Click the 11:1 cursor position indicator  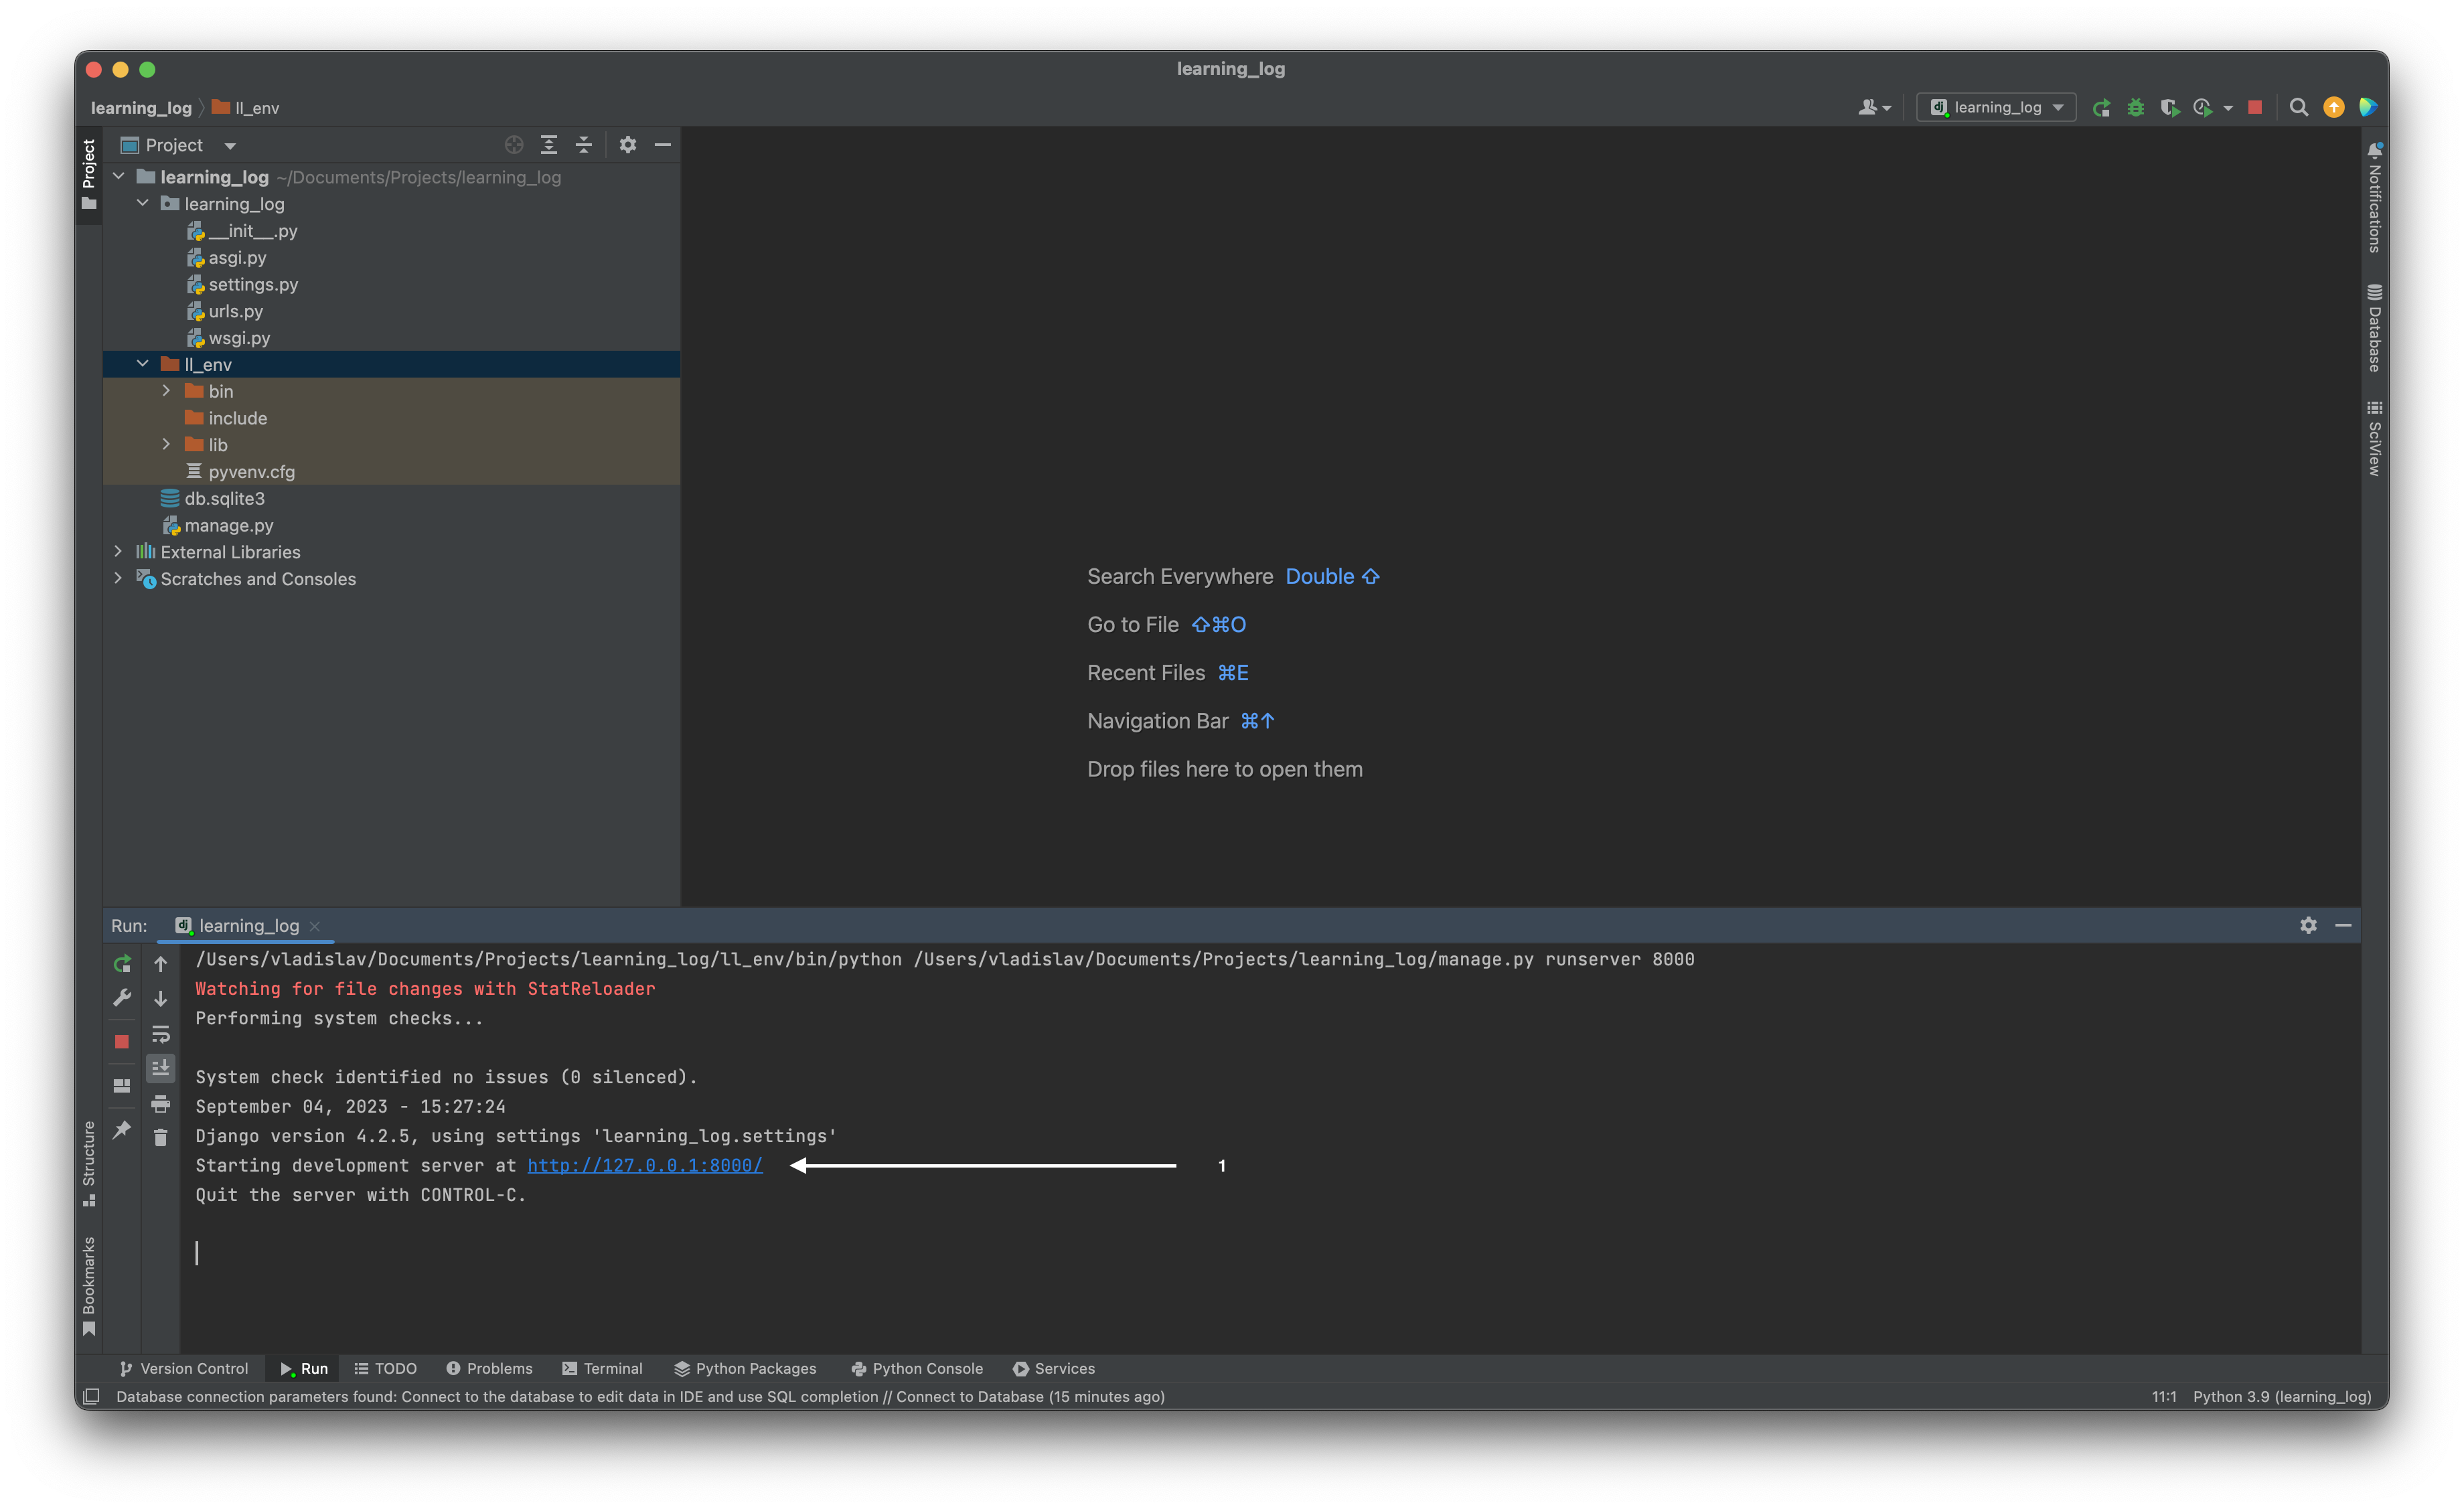pos(2164,1396)
